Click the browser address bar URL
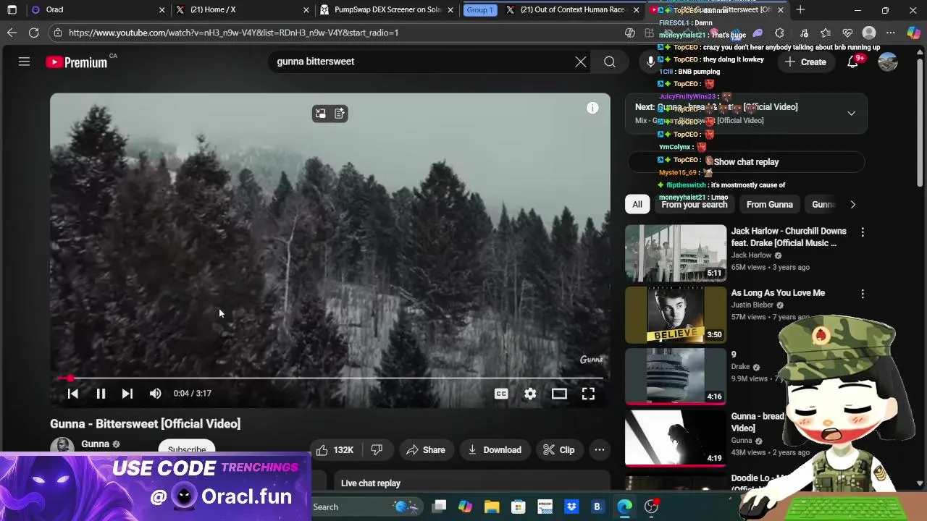The image size is (927, 521). 233,33
